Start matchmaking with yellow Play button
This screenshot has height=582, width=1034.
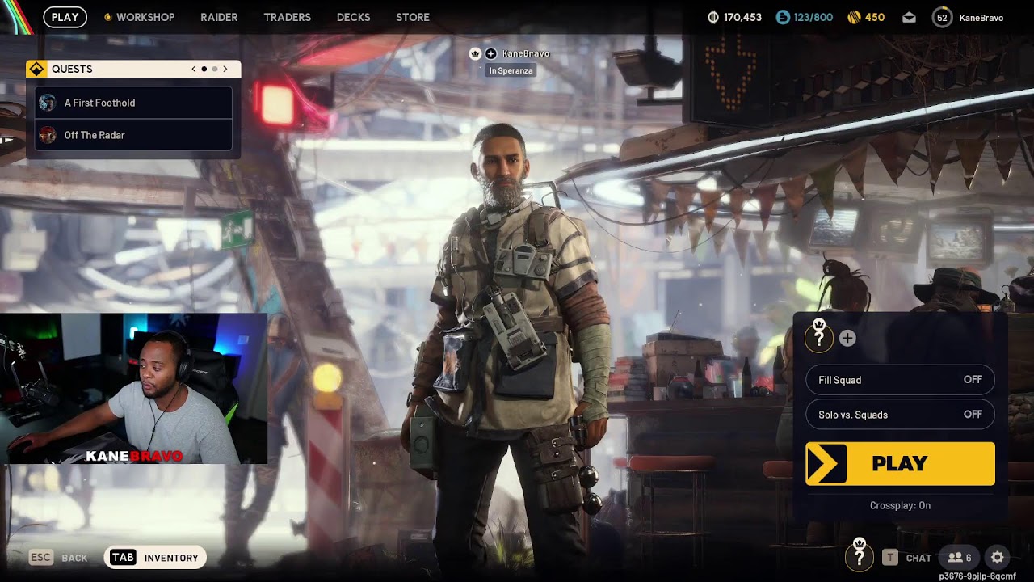coord(900,464)
